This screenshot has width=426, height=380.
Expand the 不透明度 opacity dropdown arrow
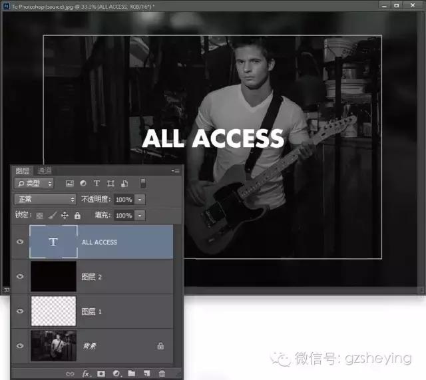click(x=140, y=199)
